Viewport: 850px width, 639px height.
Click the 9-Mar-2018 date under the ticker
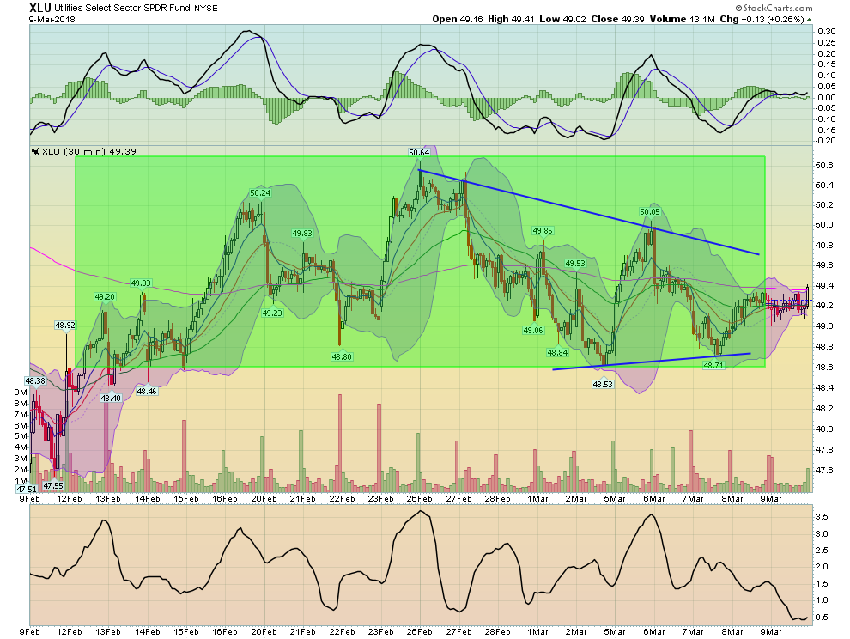tap(52, 19)
